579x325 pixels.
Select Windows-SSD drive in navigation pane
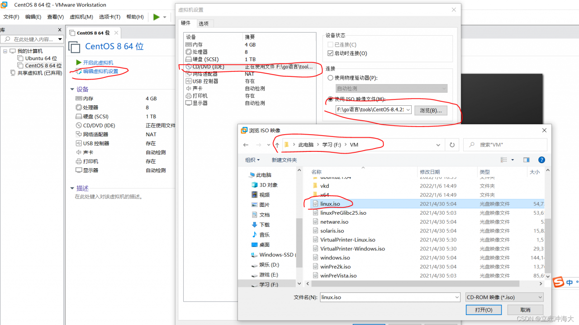pos(273,254)
